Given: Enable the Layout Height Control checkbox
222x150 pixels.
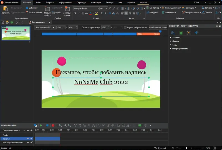Looking at the screenshot, I should coord(125,27).
